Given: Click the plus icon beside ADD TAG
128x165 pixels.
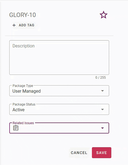Looking at the screenshot, I should click(14, 25).
